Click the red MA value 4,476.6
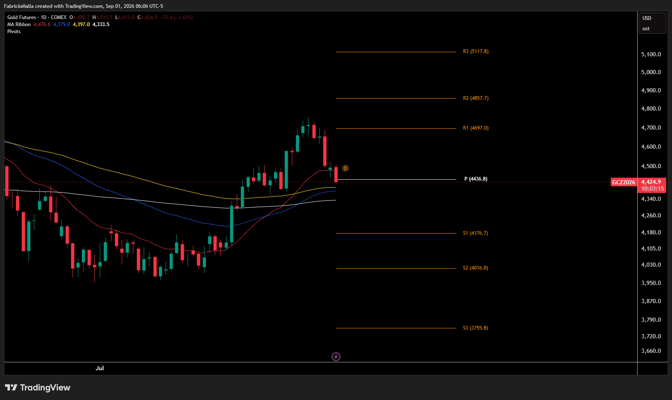The height and width of the screenshot is (400, 672). (42, 24)
